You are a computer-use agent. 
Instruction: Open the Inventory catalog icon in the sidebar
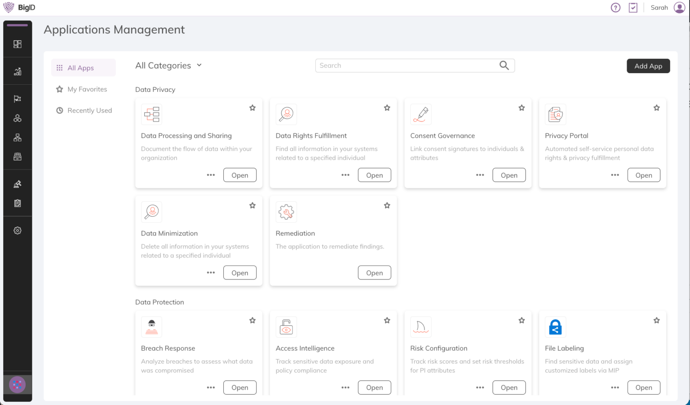click(18, 156)
